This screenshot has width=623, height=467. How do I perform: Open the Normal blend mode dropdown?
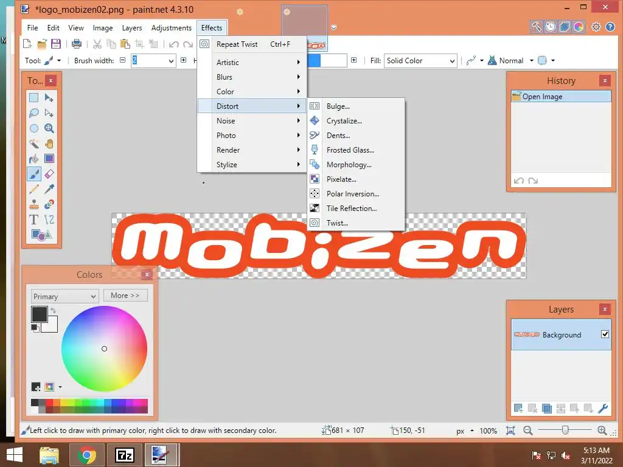point(532,61)
